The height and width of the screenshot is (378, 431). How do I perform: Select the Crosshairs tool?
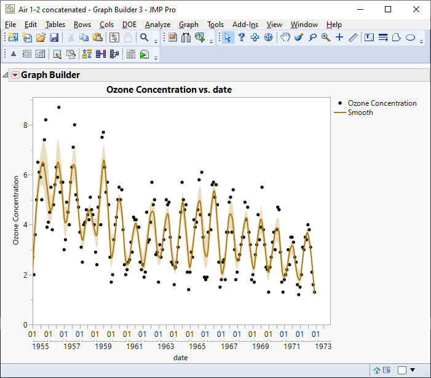pos(339,37)
